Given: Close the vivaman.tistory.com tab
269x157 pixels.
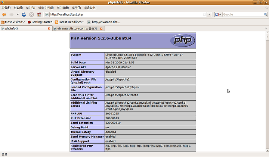Looking at the screenshot, I should click(x=101, y=29).
